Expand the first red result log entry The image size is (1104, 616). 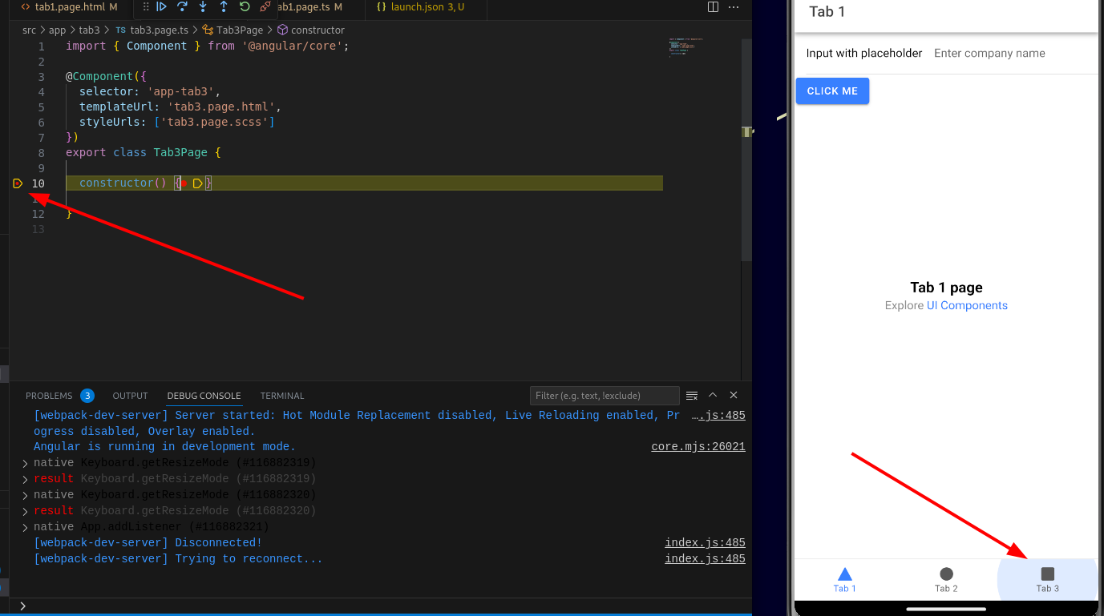point(25,479)
